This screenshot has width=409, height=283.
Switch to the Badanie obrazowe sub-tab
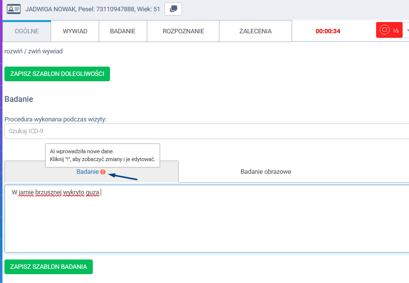tap(266, 172)
